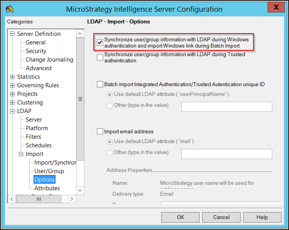Select Use default LDAP attribute 'mail' radio
The image size is (289, 230).
pyautogui.click(x=110, y=142)
